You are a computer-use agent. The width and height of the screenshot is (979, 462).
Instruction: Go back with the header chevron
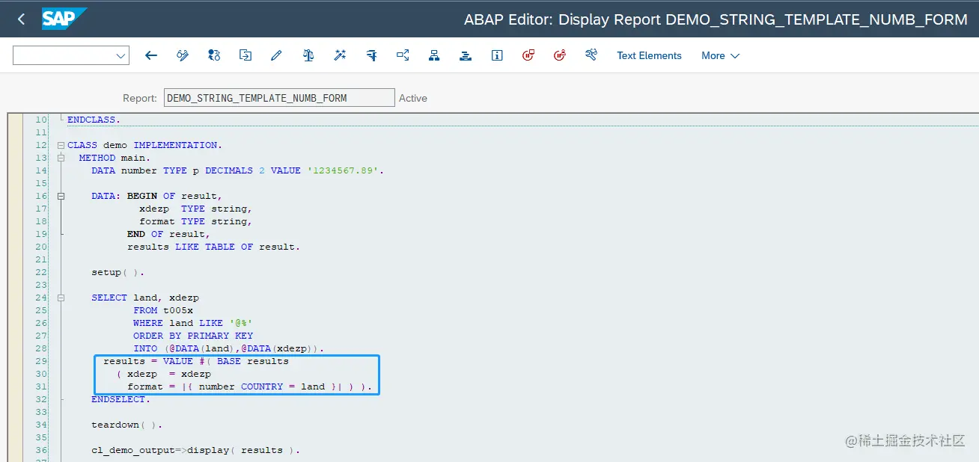pos(21,19)
